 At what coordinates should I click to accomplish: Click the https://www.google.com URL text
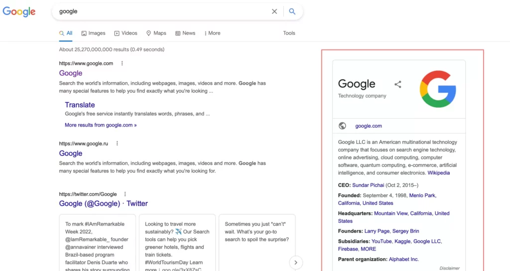tap(86, 63)
